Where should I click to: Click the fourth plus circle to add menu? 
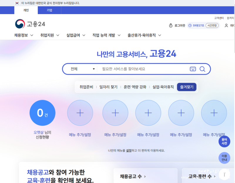[x=181, y=113]
